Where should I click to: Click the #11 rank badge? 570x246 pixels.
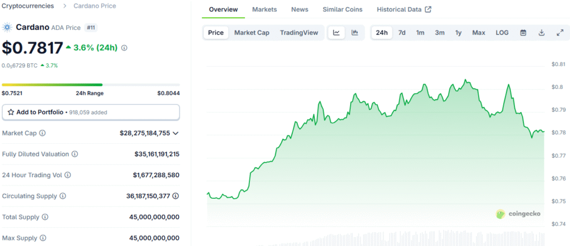coord(91,28)
